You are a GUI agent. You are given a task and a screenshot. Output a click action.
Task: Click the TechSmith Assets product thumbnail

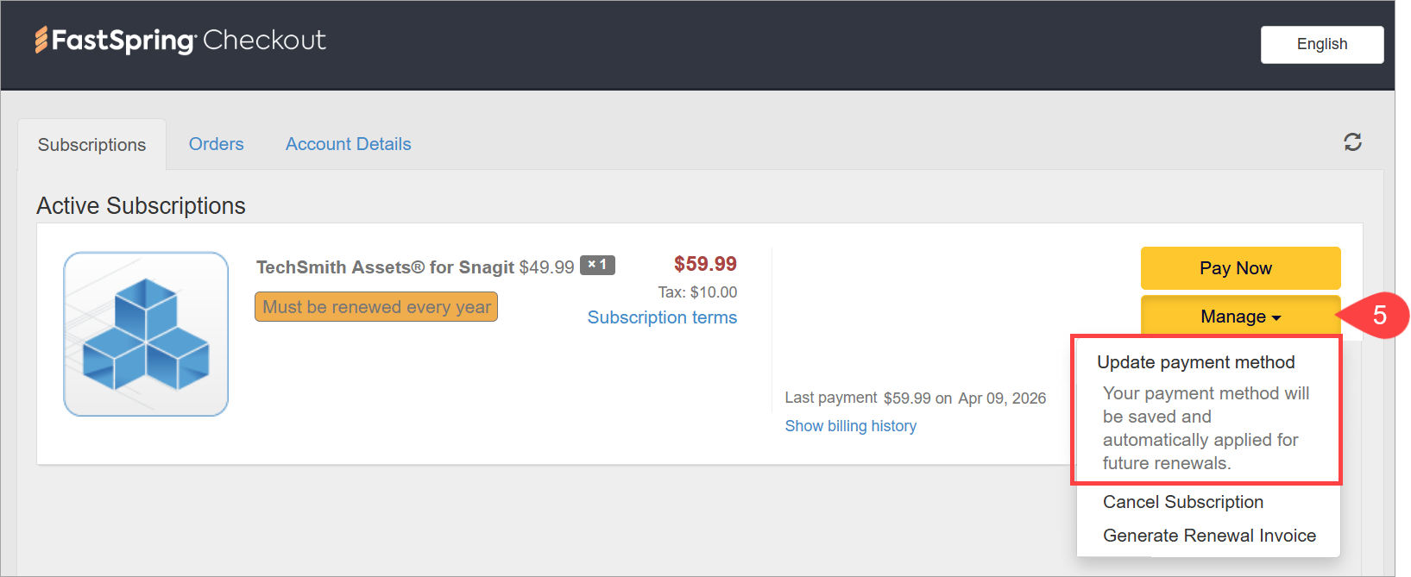point(146,334)
